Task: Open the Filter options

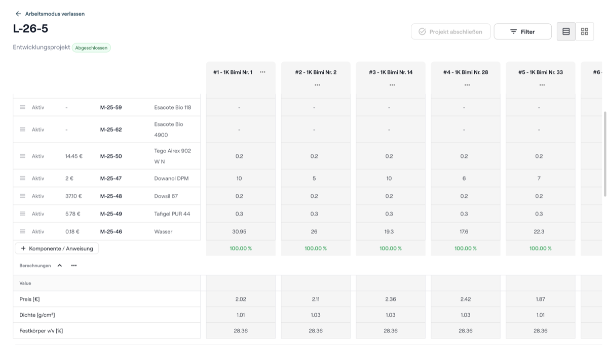Action: point(523,31)
